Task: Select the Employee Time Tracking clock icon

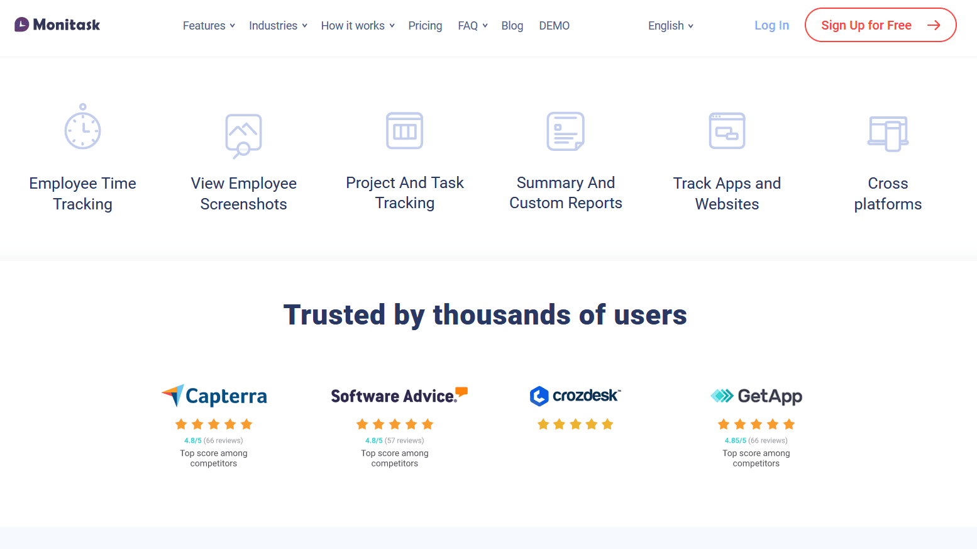Action: click(82, 128)
